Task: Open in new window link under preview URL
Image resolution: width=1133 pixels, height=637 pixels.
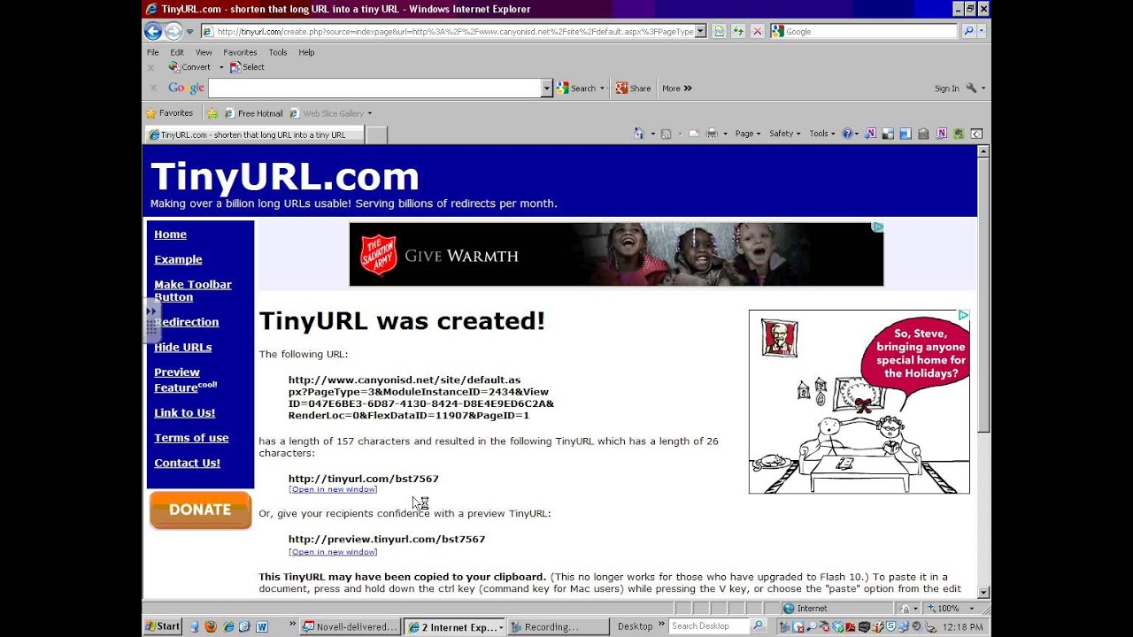Action: [x=333, y=552]
